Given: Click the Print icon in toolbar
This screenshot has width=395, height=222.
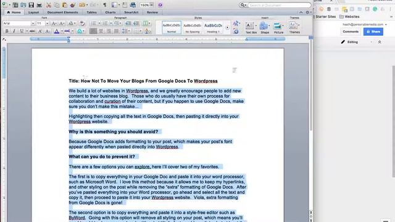Looking at the screenshot, I should [39, 5].
